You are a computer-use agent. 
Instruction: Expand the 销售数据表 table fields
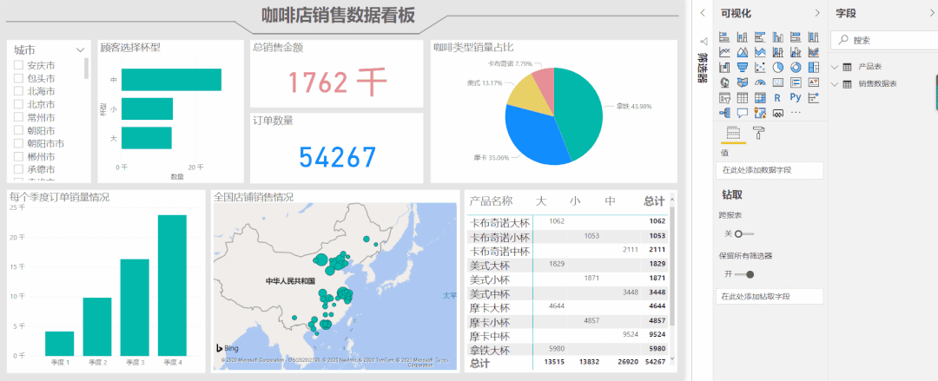pos(836,83)
